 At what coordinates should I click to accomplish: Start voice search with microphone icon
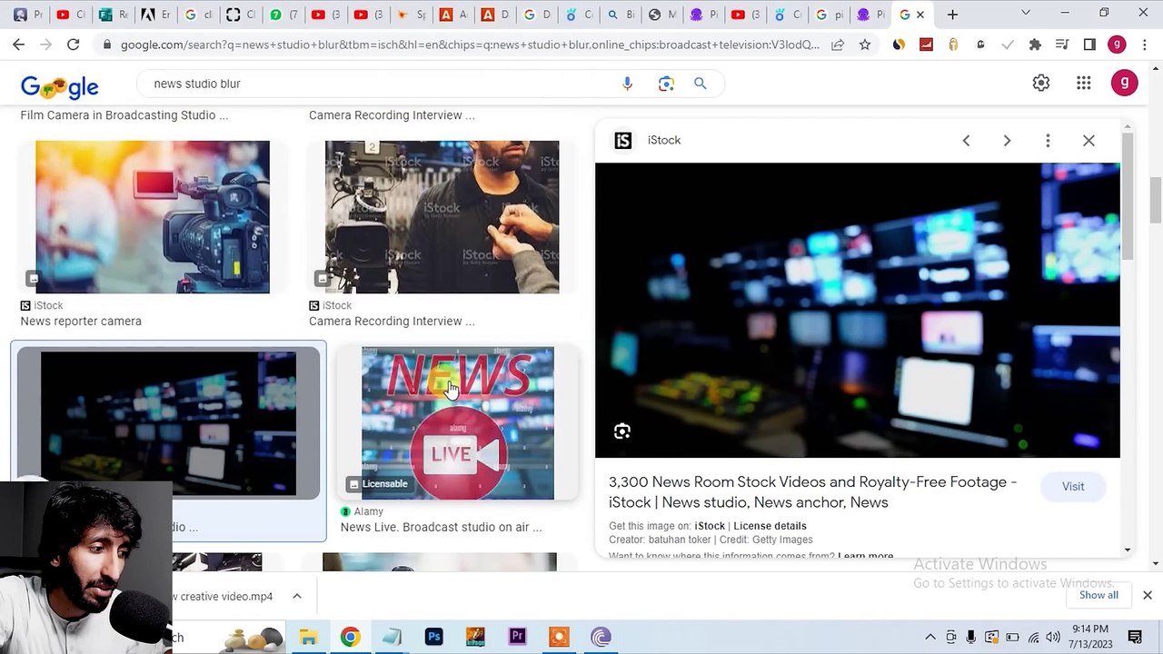tap(627, 84)
